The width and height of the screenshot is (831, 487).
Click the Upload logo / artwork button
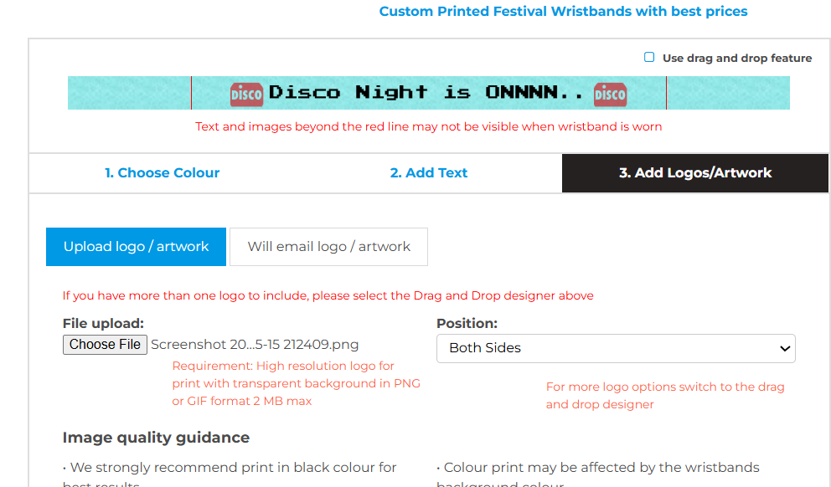point(136,247)
